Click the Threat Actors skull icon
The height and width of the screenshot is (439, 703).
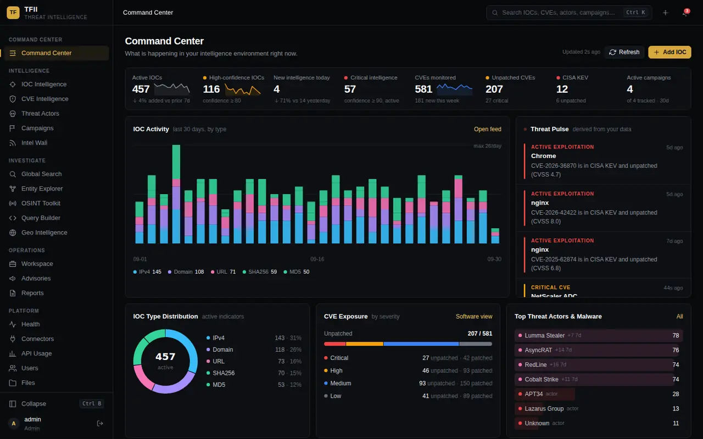tap(13, 114)
